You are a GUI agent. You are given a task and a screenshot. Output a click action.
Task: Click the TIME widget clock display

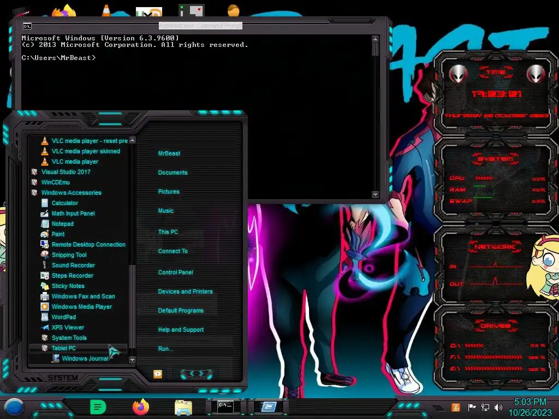click(496, 94)
